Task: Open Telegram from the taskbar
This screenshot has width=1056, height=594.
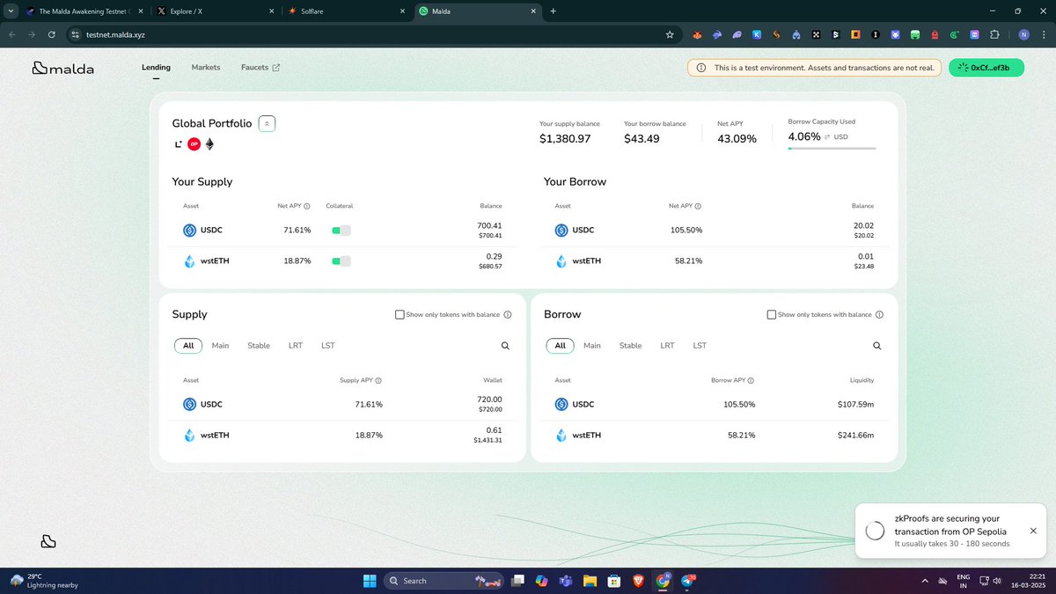Action: click(x=686, y=580)
